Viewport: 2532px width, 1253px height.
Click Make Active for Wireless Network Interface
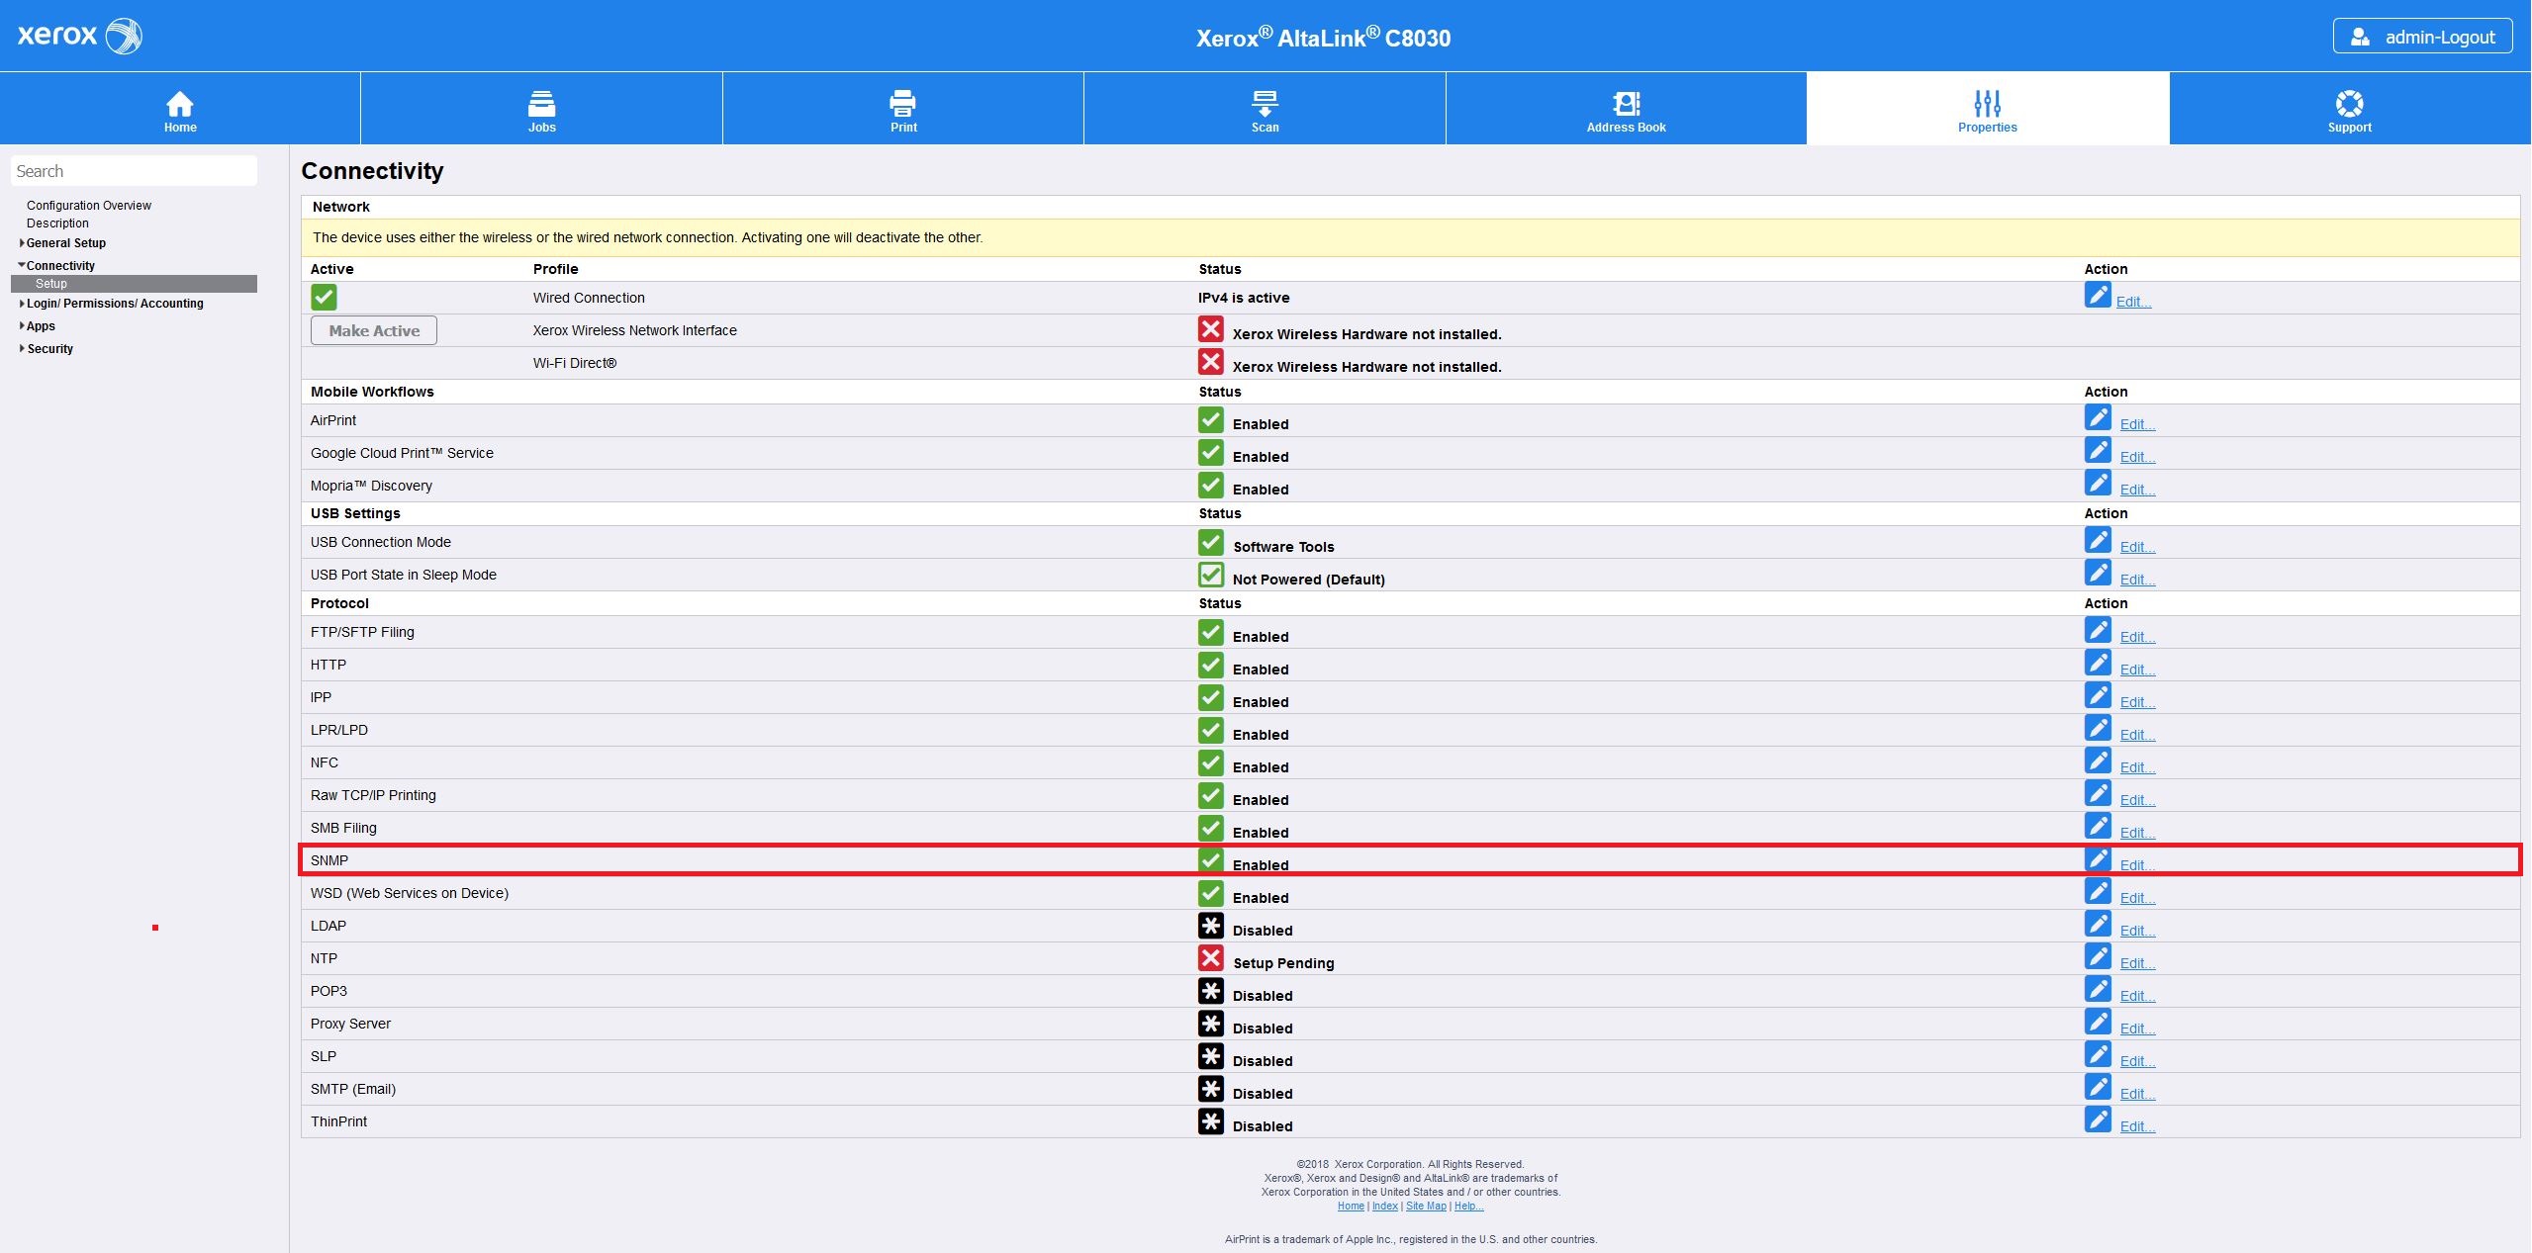(373, 329)
